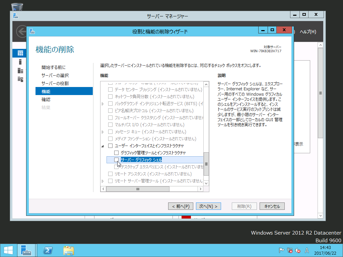343x257 pixels.
Task: Enable グラフィック管理ツールとインフラストラクチャ
Action: point(116,153)
